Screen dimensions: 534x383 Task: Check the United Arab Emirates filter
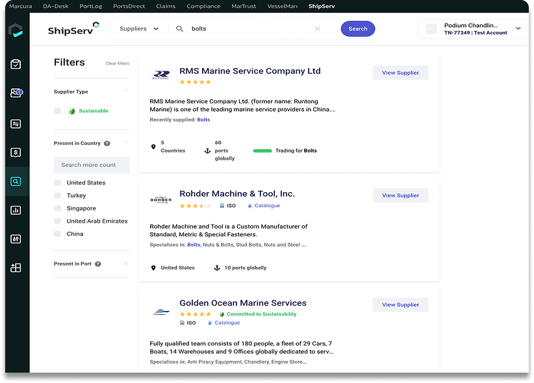coord(58,221)
